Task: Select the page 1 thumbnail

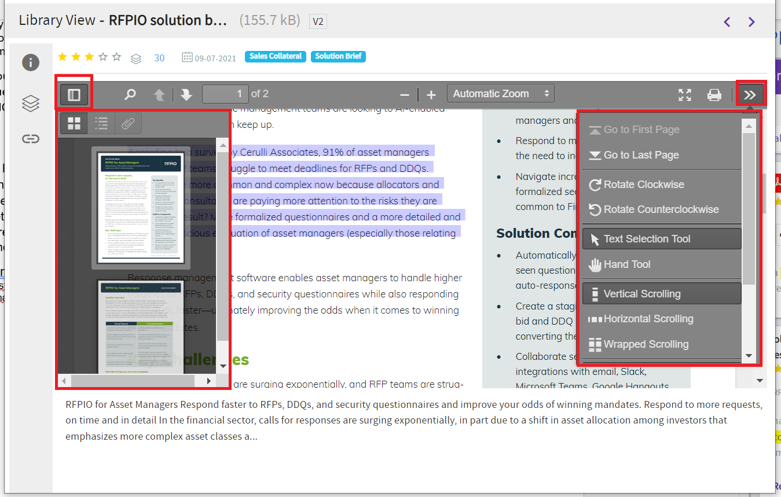Action: click(141, 208)
